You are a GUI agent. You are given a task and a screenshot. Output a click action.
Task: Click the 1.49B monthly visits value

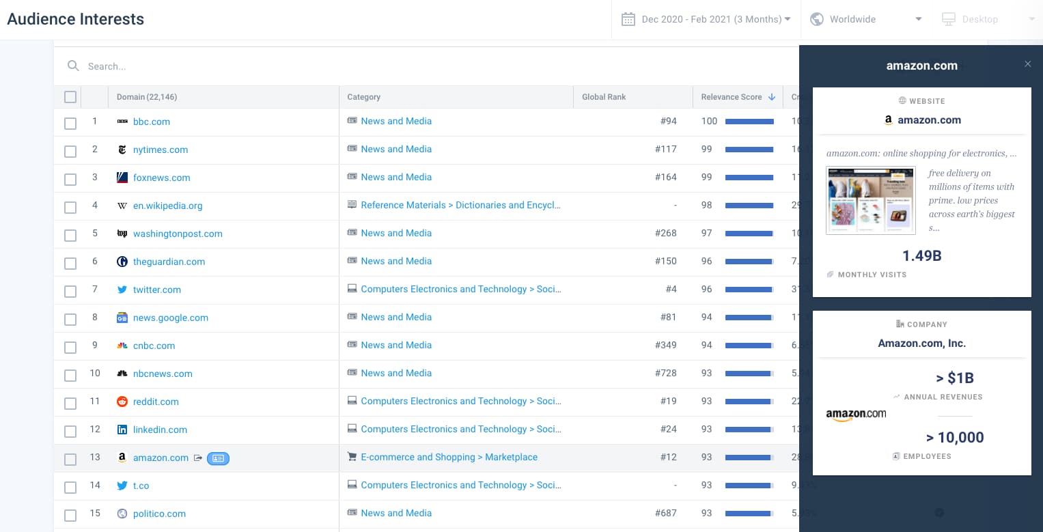(921, 256)
